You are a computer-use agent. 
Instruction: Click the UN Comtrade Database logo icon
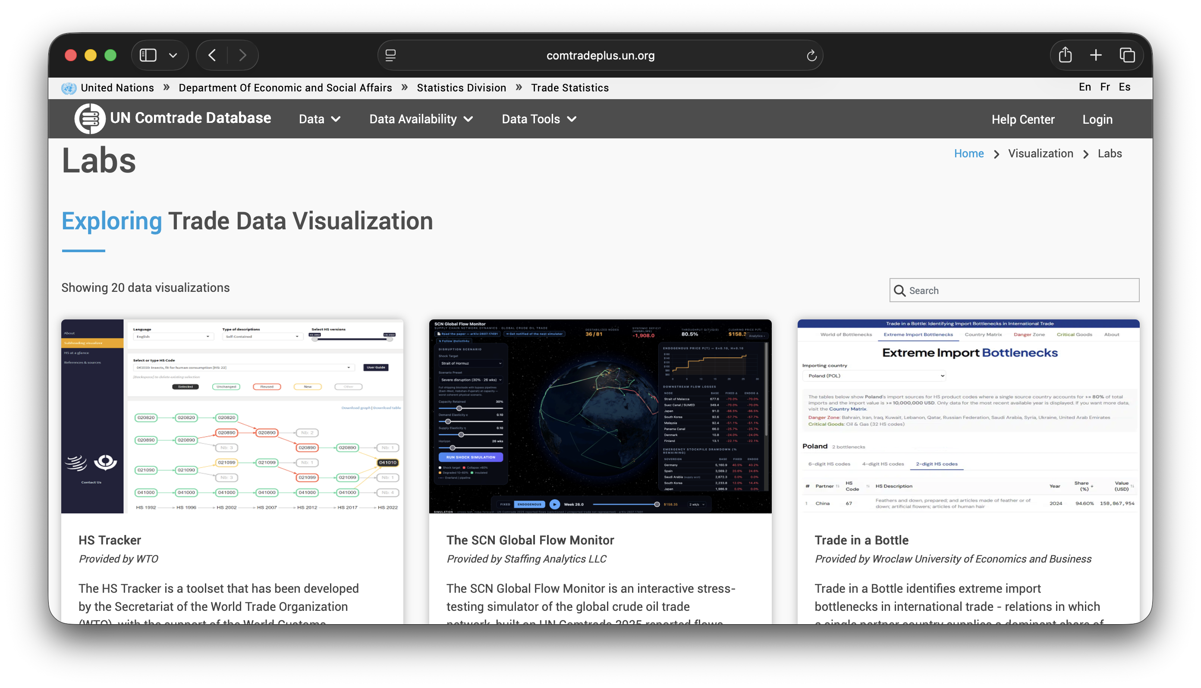coord(90,119)
